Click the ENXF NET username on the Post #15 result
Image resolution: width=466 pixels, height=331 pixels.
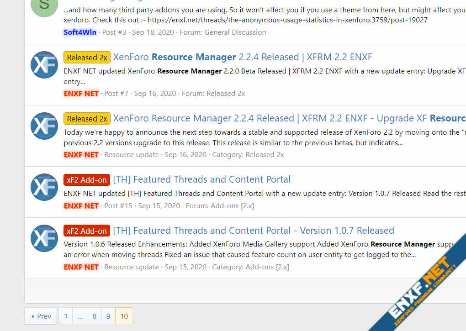point(81,206)
